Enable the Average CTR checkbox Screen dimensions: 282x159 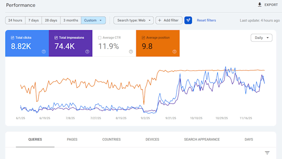click(x=100, y=38)
